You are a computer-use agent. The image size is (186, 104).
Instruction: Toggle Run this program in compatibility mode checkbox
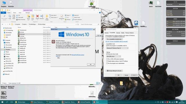pos(107,46)
